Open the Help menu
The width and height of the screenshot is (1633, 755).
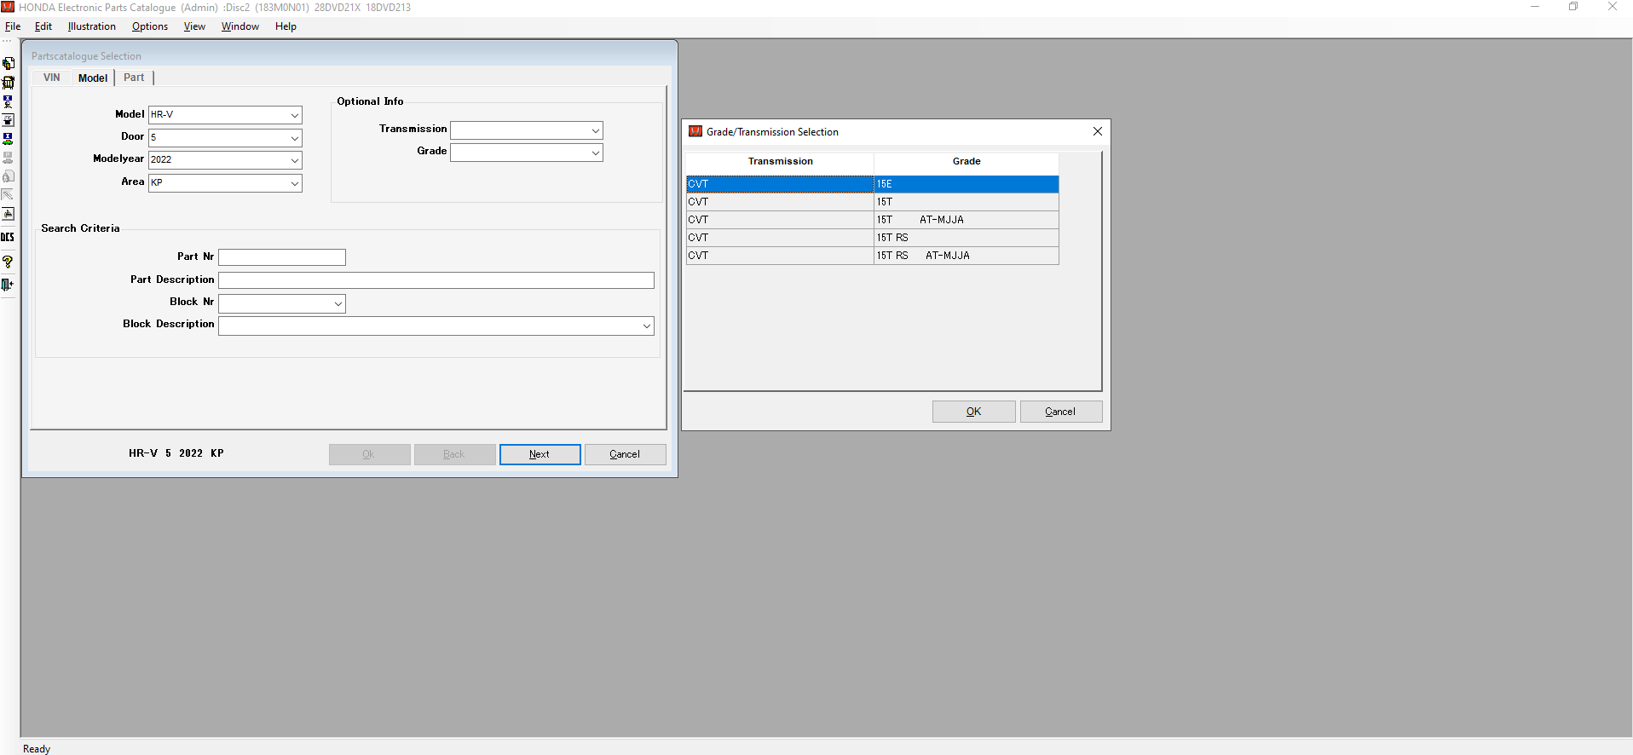tap(286, 26)
